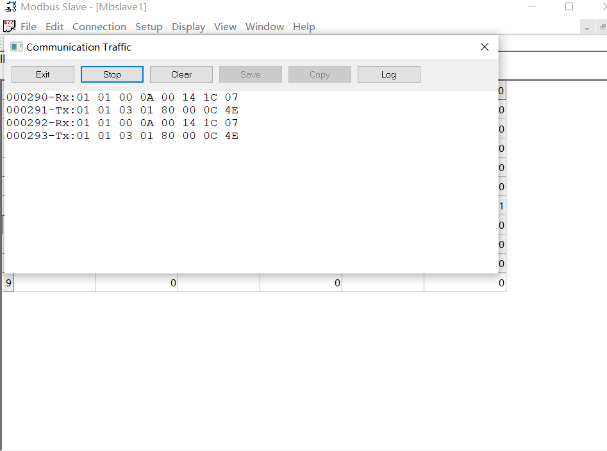Select the register cell showing value 1
This screenshot has height=451, width=607.
pyautogui.click(x=501, y=206)
